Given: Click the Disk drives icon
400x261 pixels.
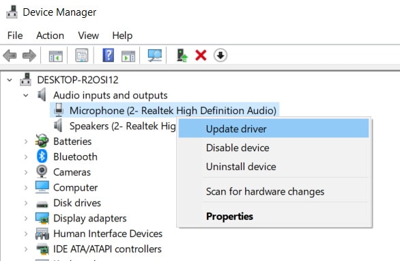Looking at the screenshot, I should [42, 204].
